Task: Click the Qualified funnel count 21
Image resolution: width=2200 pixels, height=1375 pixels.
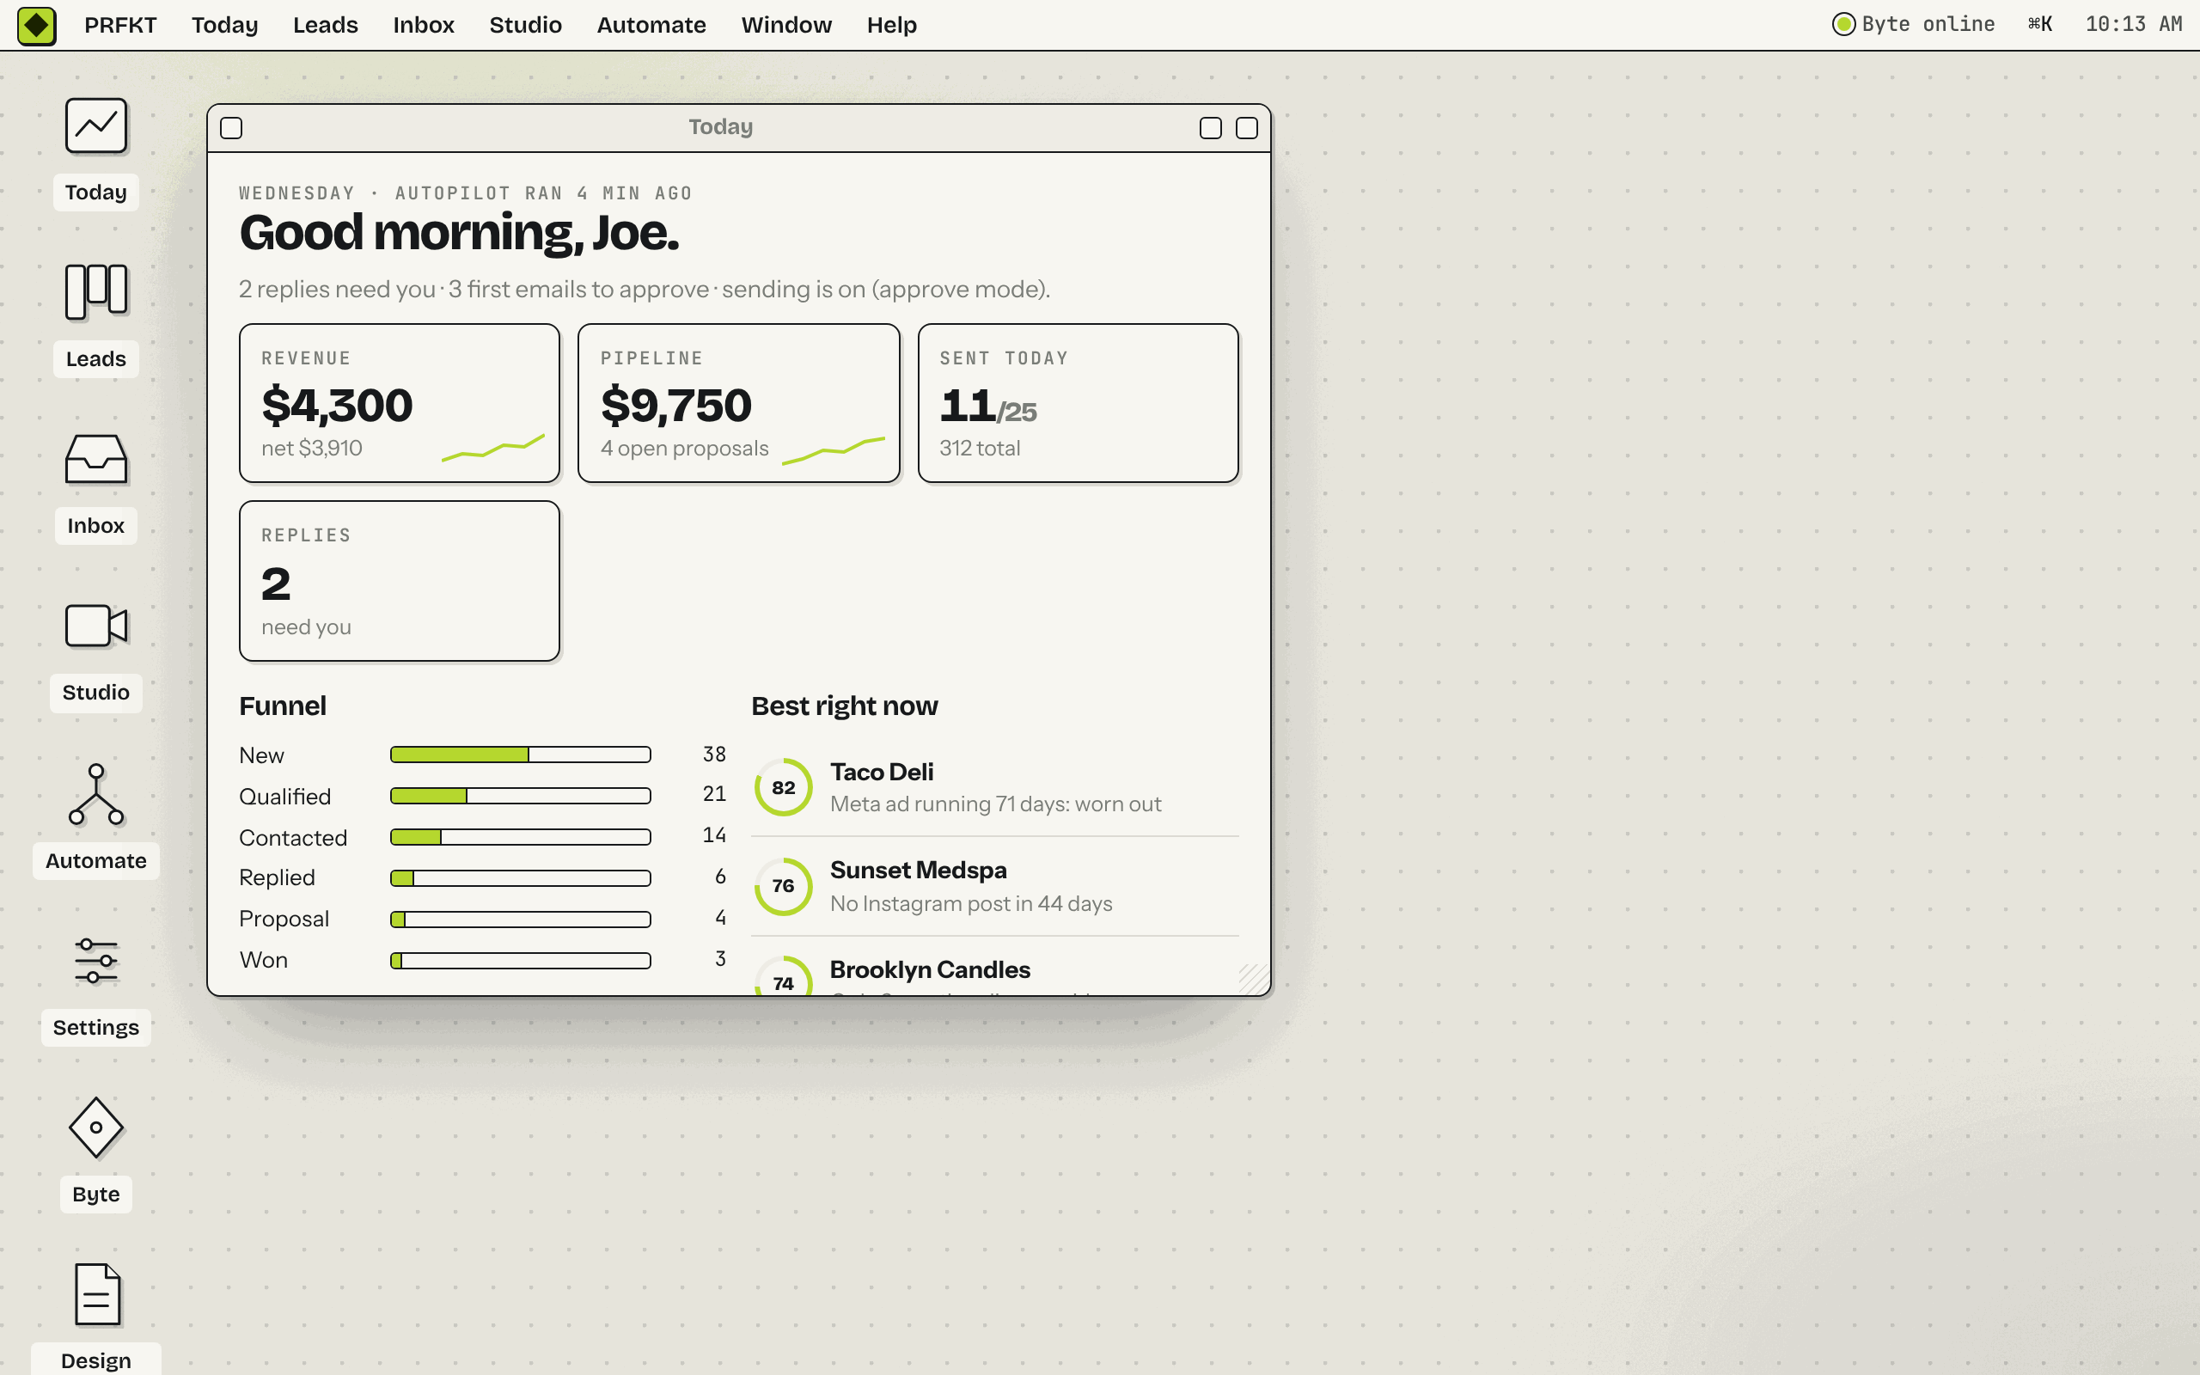Action: (x=714, y=794)
